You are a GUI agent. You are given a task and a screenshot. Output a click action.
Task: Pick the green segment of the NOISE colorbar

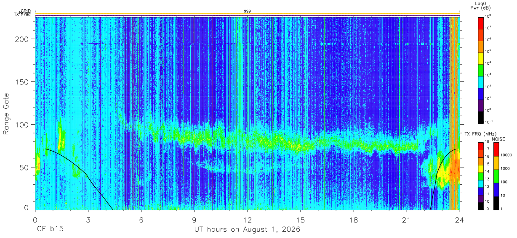click(x=495, y=176)
